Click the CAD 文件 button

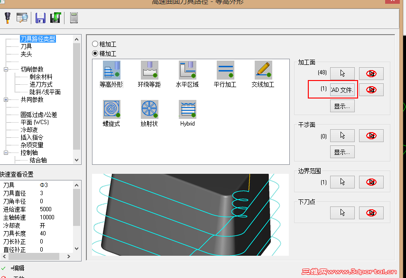[342, 90]
